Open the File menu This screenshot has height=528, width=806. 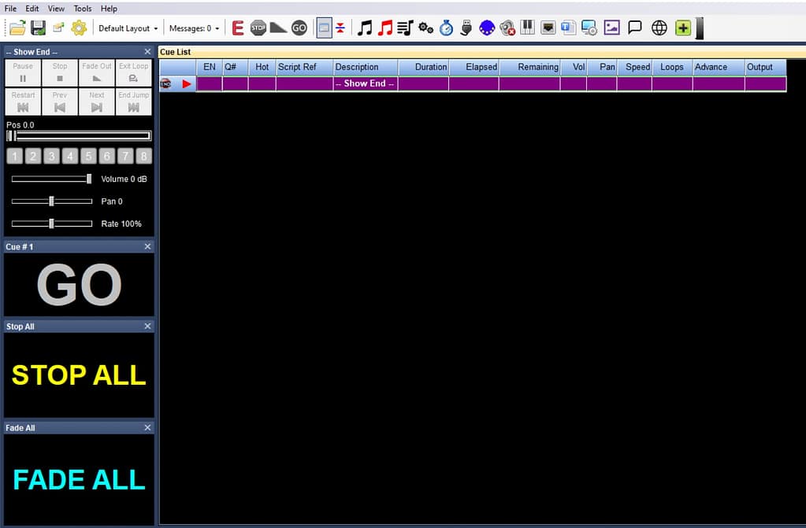coord(10,8)
